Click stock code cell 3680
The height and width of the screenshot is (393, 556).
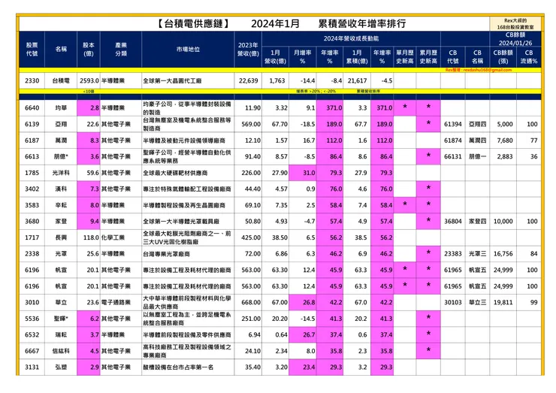[x=32, y=222]
